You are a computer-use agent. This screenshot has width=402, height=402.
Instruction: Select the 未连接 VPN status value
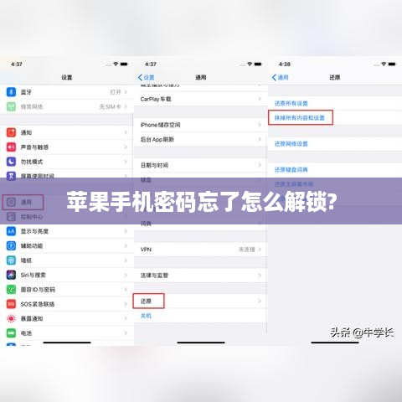coord(247,250)
